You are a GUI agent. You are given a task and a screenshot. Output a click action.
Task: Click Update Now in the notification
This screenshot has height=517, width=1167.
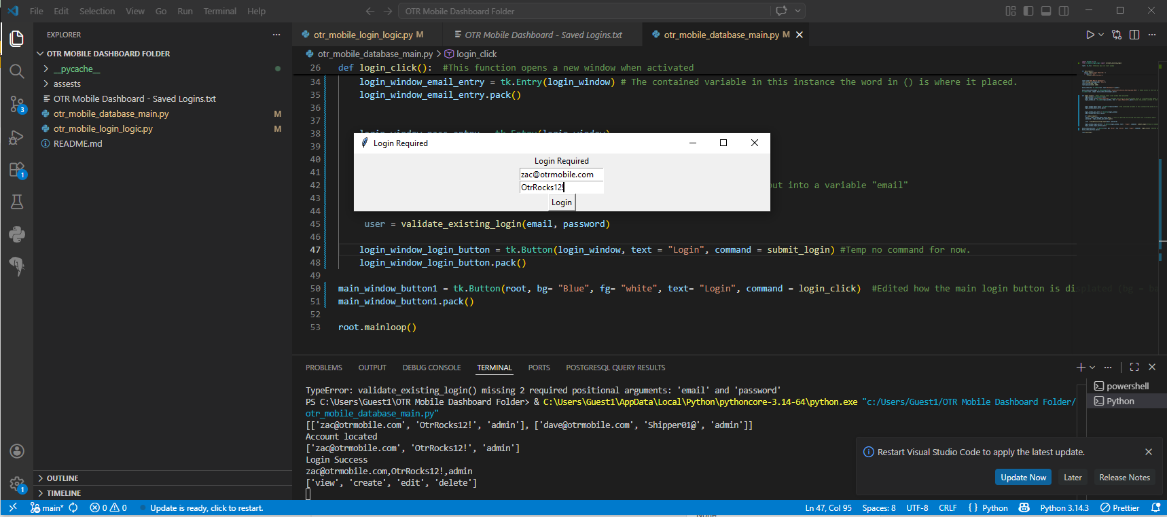[1023, 478]
